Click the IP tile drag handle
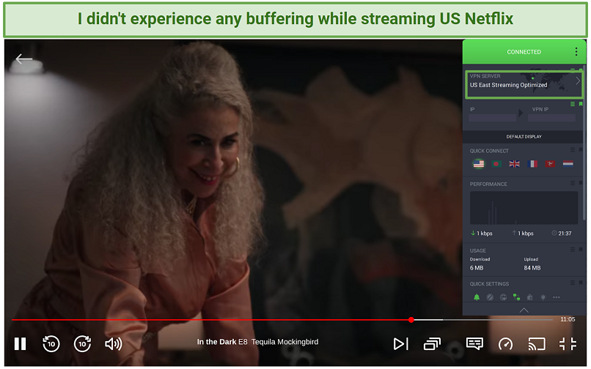The width and height of the screenshot is (591, 369). tap(573, 104)
